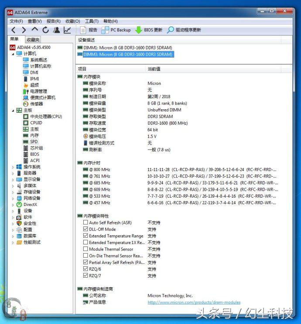Expand the 操作系统 tree node

(x=13, y=167)
